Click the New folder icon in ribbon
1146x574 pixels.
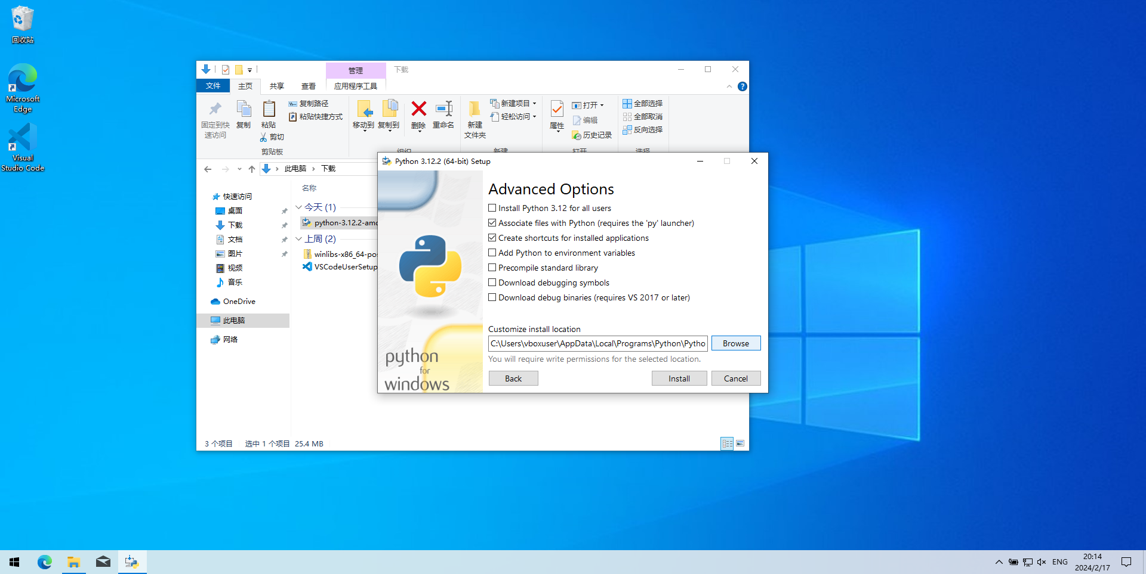click(475, 108)
